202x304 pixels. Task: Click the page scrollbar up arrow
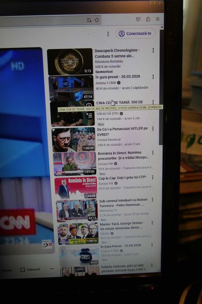click(162, 27)
